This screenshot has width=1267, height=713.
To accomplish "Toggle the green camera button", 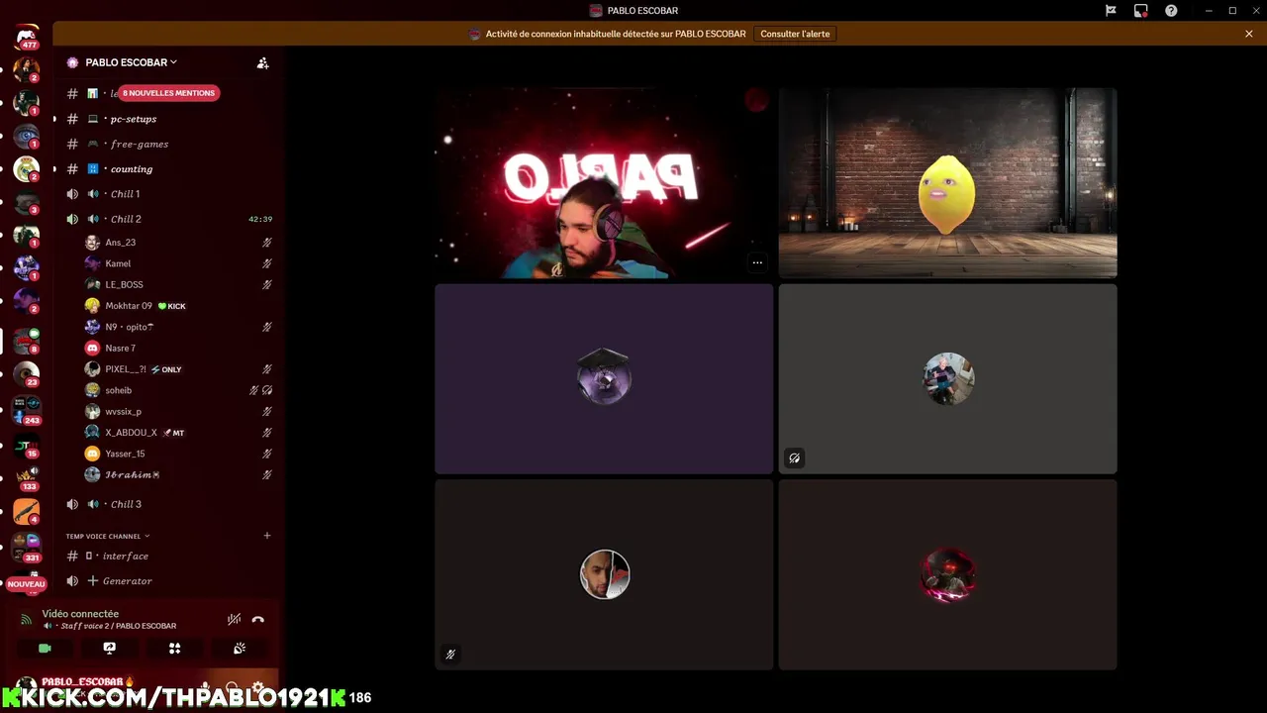I will [x=45, y=649].
